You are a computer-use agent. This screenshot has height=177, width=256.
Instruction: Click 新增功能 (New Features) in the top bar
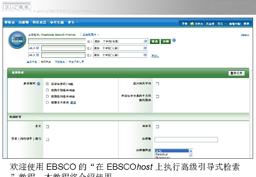(235, 24)
